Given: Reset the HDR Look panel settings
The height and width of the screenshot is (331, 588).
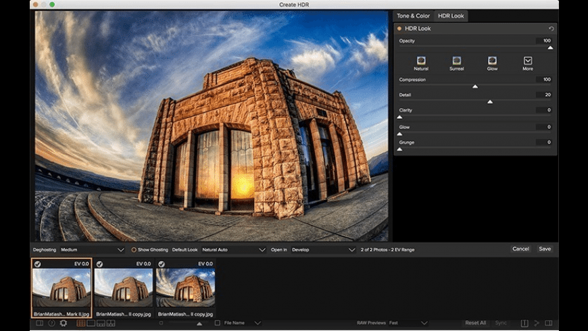Looking at the screenshot, I should point(551,29).
